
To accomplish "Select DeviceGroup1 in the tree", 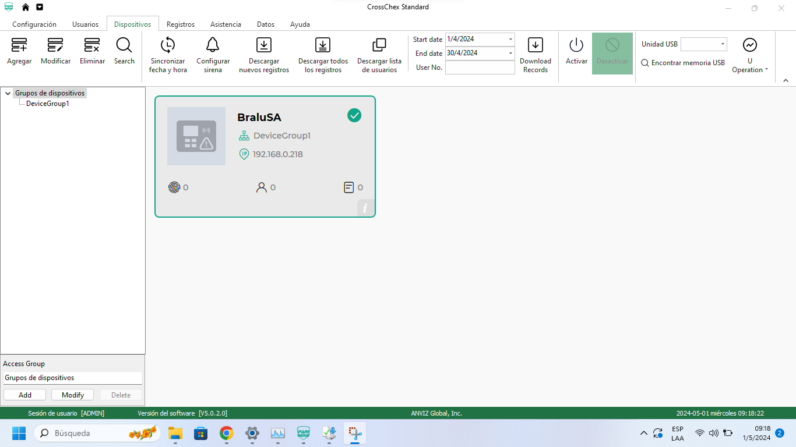I will point(48,104).
